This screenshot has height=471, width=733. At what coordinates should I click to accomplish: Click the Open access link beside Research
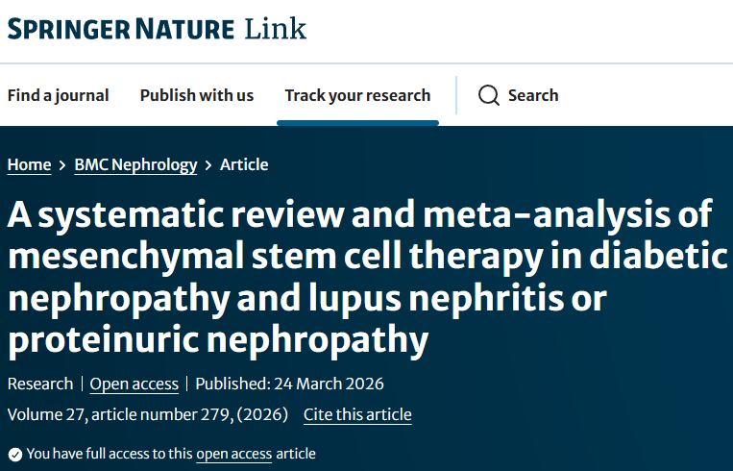click(134, 384)
